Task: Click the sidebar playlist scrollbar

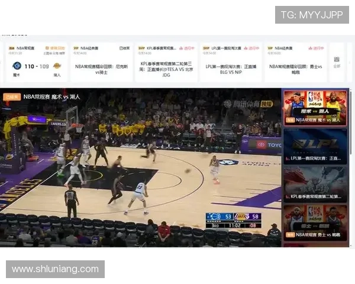Action: tap(351, 122)
